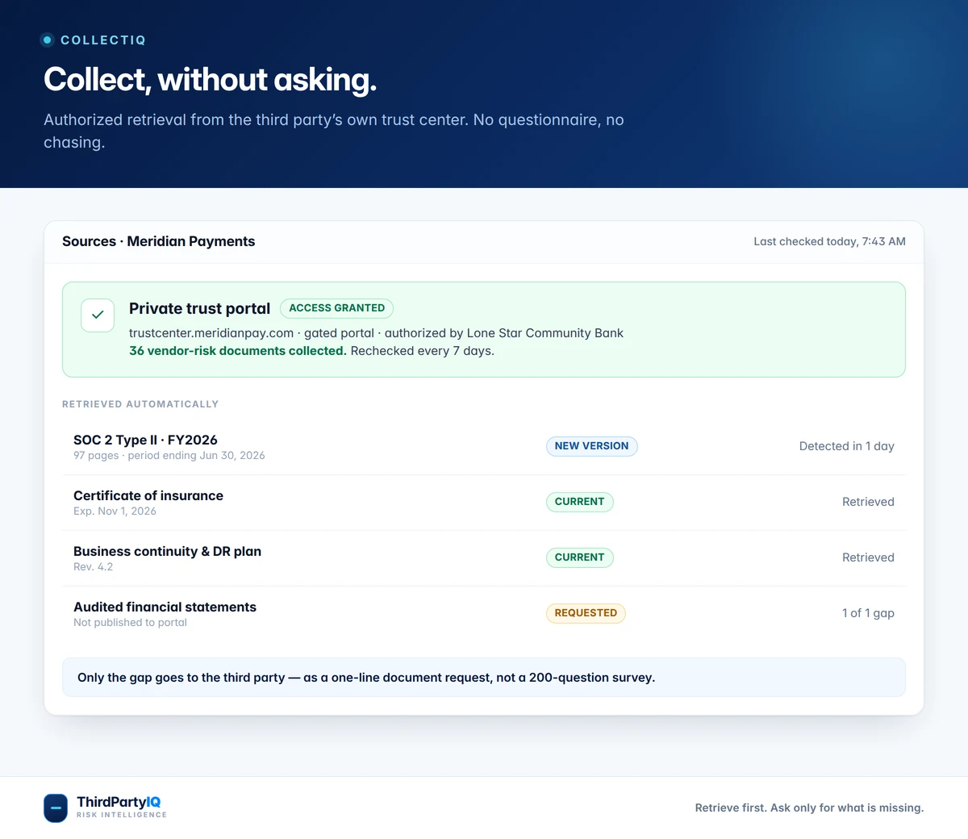Click CURRENT badge for Certificate of insurance
The image size is (968, 839).
pos(579,502)
